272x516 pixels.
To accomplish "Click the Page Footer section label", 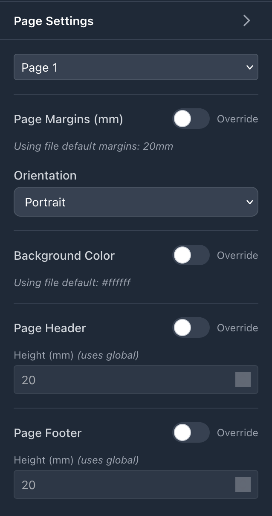I will coord(47,433).
